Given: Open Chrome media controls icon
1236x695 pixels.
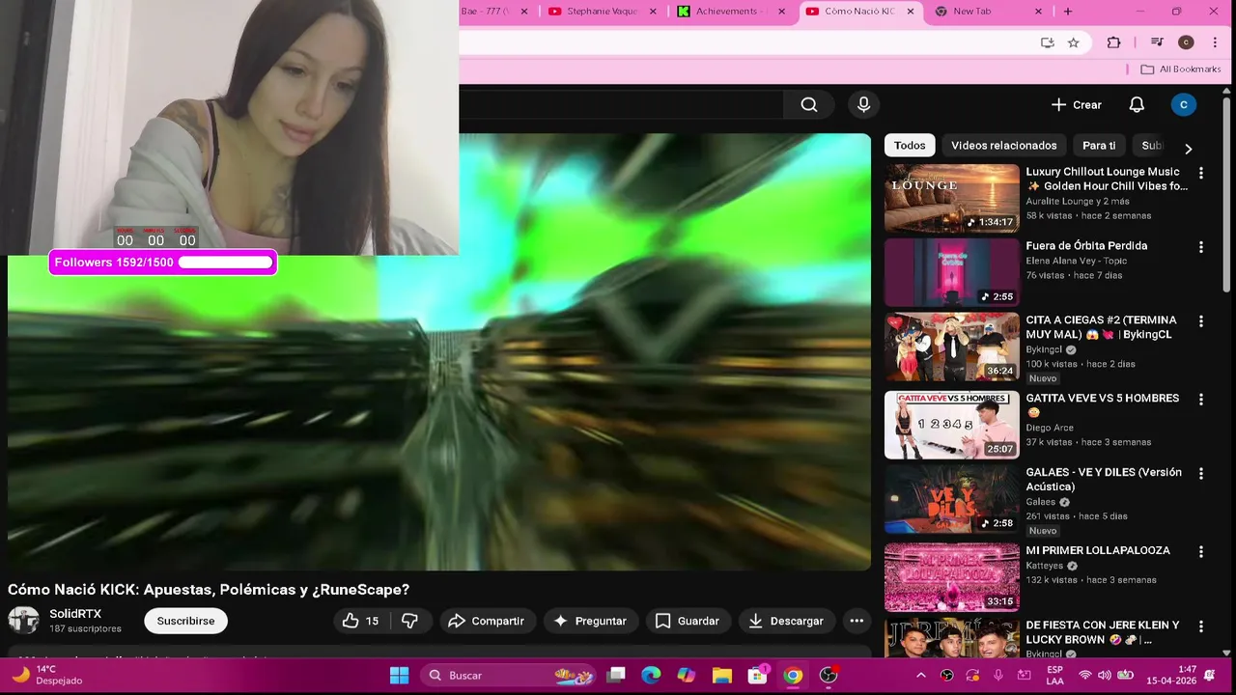Looking at the screenshot, I should pos(1157,42).
